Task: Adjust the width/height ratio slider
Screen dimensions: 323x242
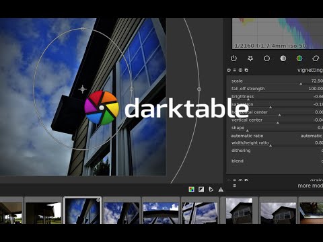Action: click(277, 143)
